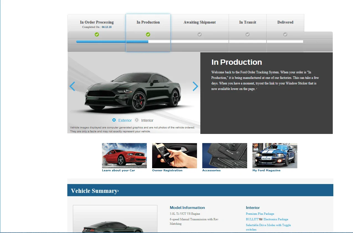Click the green checkmark under In Order Processing

(x=97, y=35)
